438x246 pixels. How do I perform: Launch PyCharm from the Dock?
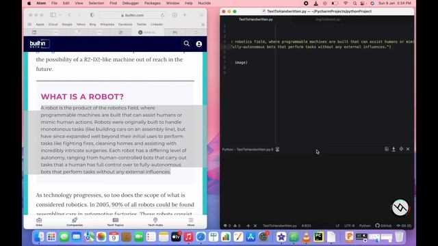click(x=318, y=237)
